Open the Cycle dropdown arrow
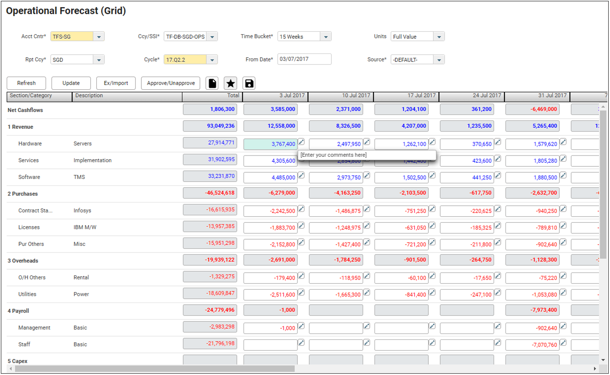 pos(212,60)
